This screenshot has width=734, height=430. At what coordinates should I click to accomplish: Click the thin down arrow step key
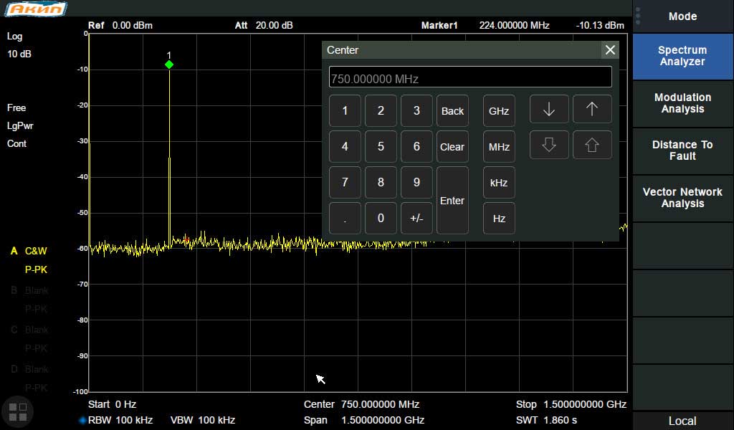[x=548, y=109]
